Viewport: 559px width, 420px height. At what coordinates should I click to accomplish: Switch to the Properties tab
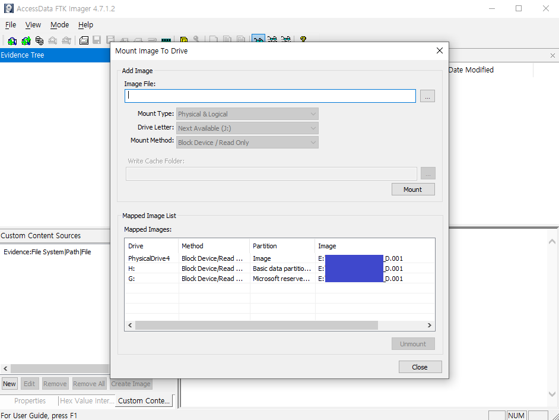coord(30,401)
